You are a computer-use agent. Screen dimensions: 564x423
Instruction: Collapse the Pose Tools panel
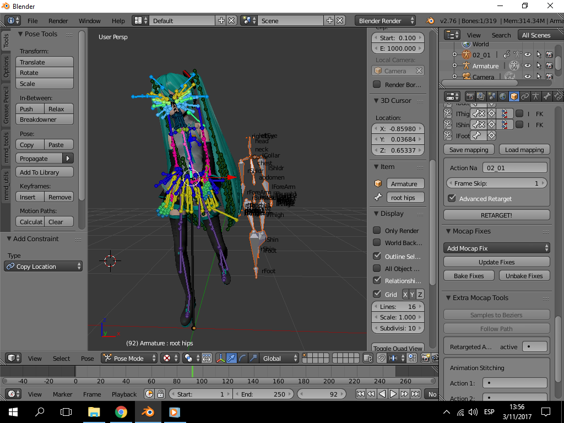(x=21, y=34)
